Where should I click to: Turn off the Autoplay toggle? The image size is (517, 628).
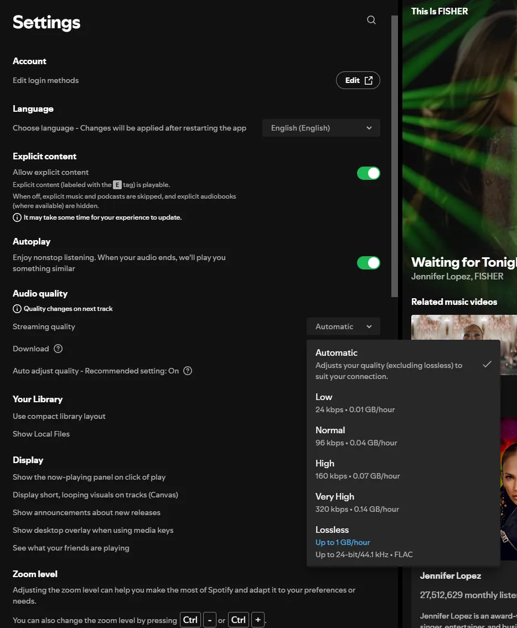[368, 263]
